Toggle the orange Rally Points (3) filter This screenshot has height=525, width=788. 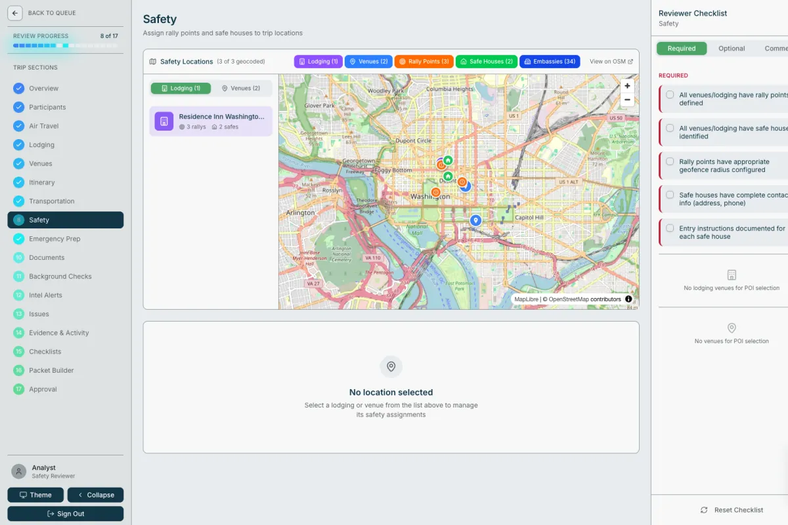point(424,62)
